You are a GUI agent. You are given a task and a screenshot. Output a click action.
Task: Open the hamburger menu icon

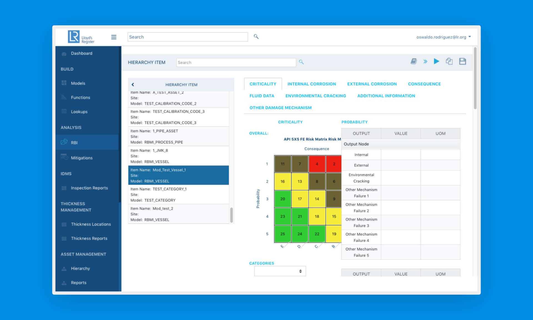click(114, 37)
